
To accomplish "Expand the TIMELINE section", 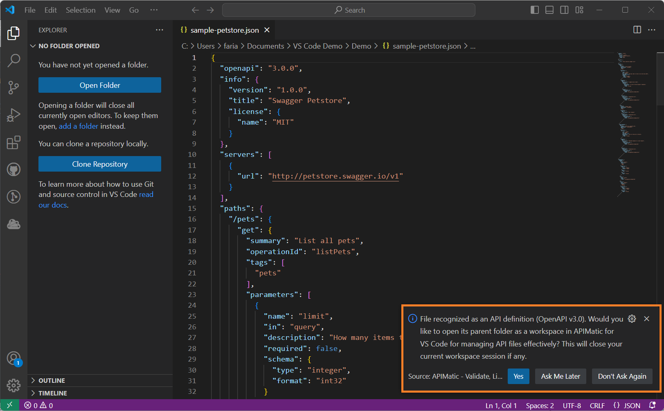I will click(100, 393).
